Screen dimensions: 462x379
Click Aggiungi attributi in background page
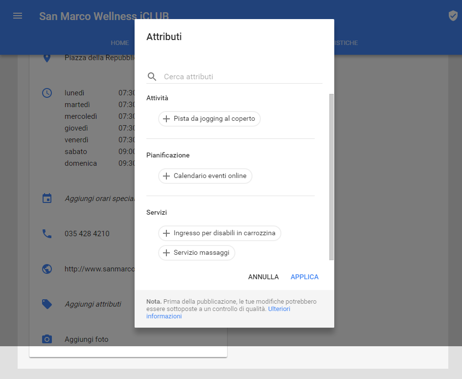(93, 304)
